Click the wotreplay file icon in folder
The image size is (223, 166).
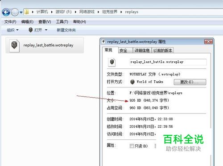(14, 45)
